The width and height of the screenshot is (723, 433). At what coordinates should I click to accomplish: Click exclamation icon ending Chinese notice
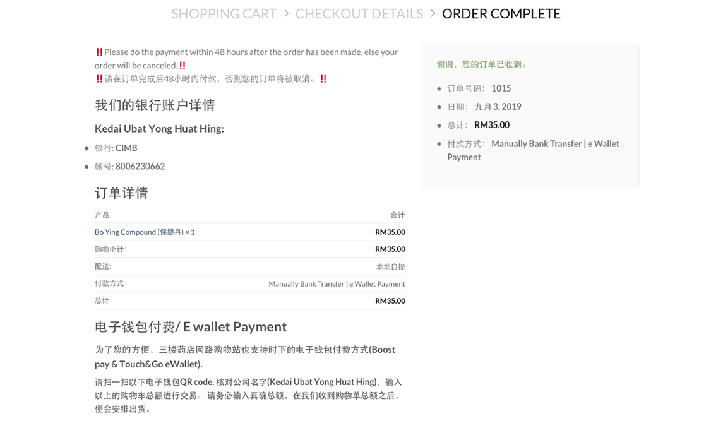323,79
